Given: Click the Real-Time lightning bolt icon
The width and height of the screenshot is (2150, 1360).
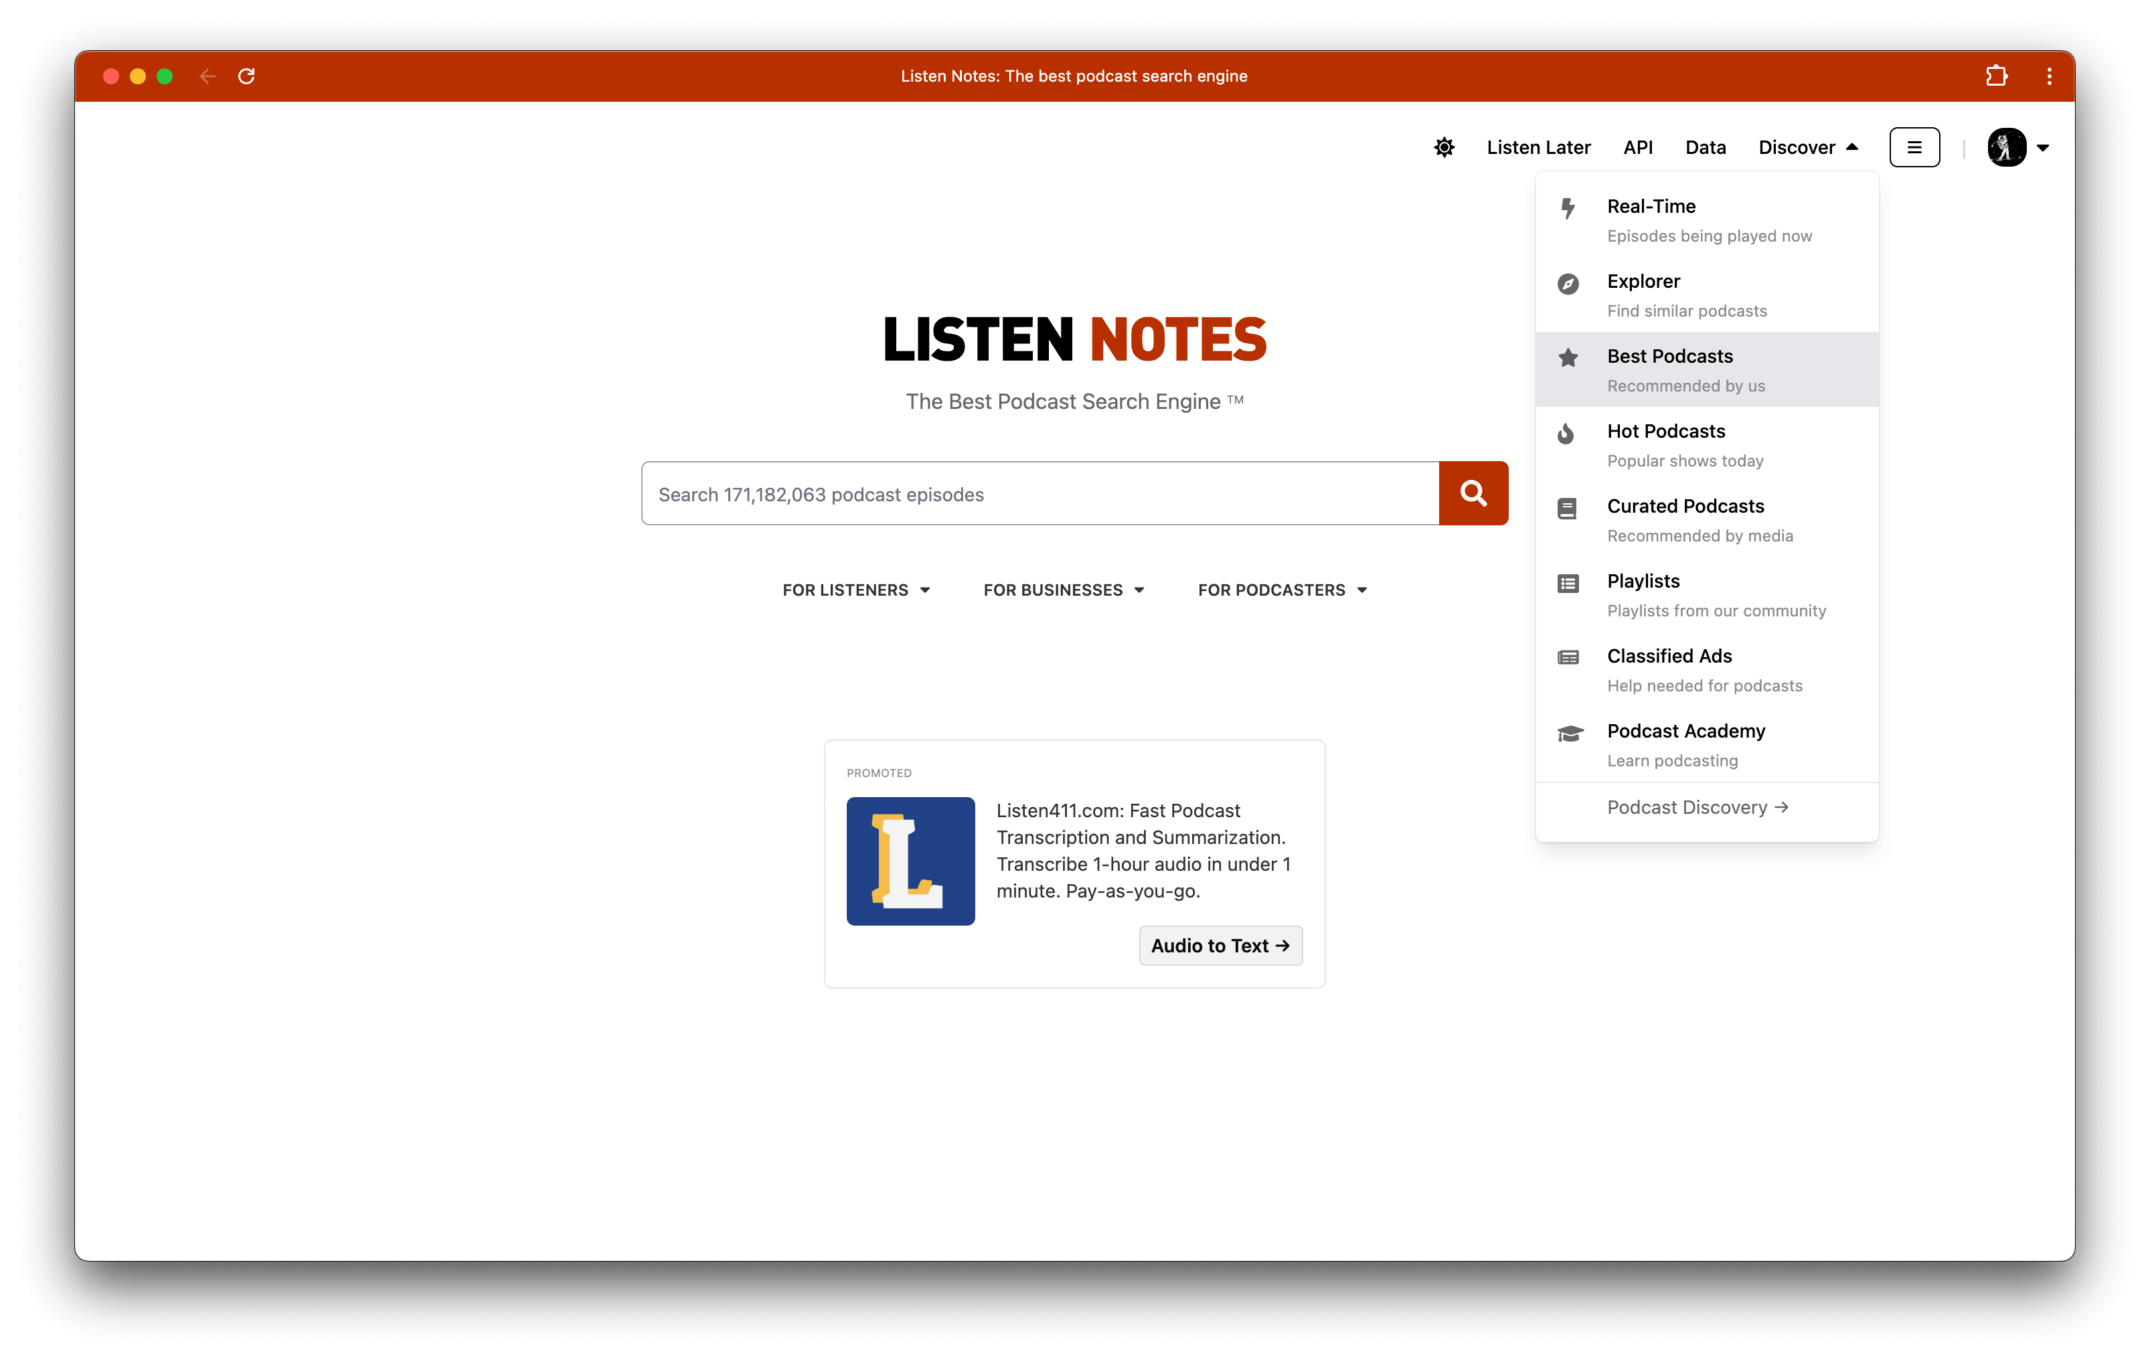Looking at the screenshot, I should 1568,208.
